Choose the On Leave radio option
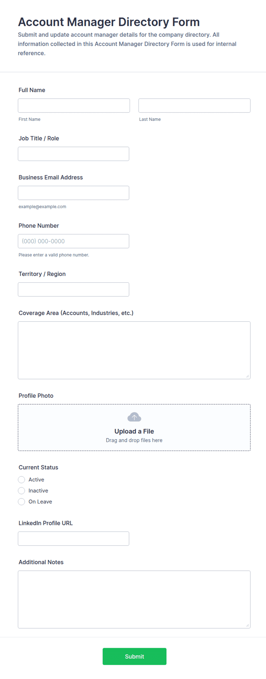This screenshot has width=266, height=679. [x=21, y=502]
